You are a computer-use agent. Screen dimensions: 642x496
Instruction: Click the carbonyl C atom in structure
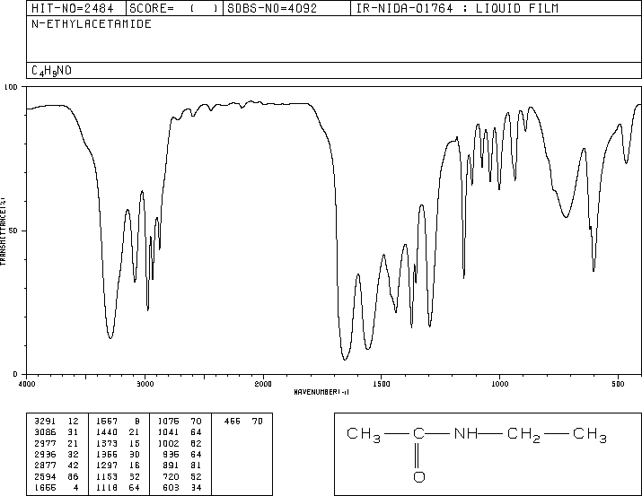pos(418,433)
